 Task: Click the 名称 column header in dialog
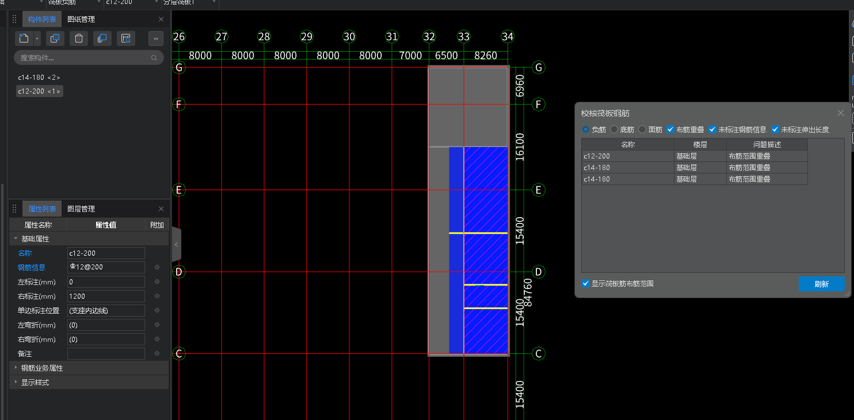point(628,144)
